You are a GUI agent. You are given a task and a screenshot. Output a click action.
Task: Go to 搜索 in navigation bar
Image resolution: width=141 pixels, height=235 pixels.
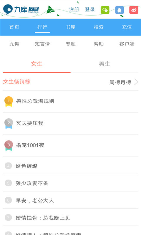tap(99, 27)
